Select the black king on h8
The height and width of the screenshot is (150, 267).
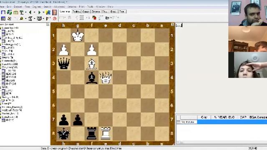(64, 133)
